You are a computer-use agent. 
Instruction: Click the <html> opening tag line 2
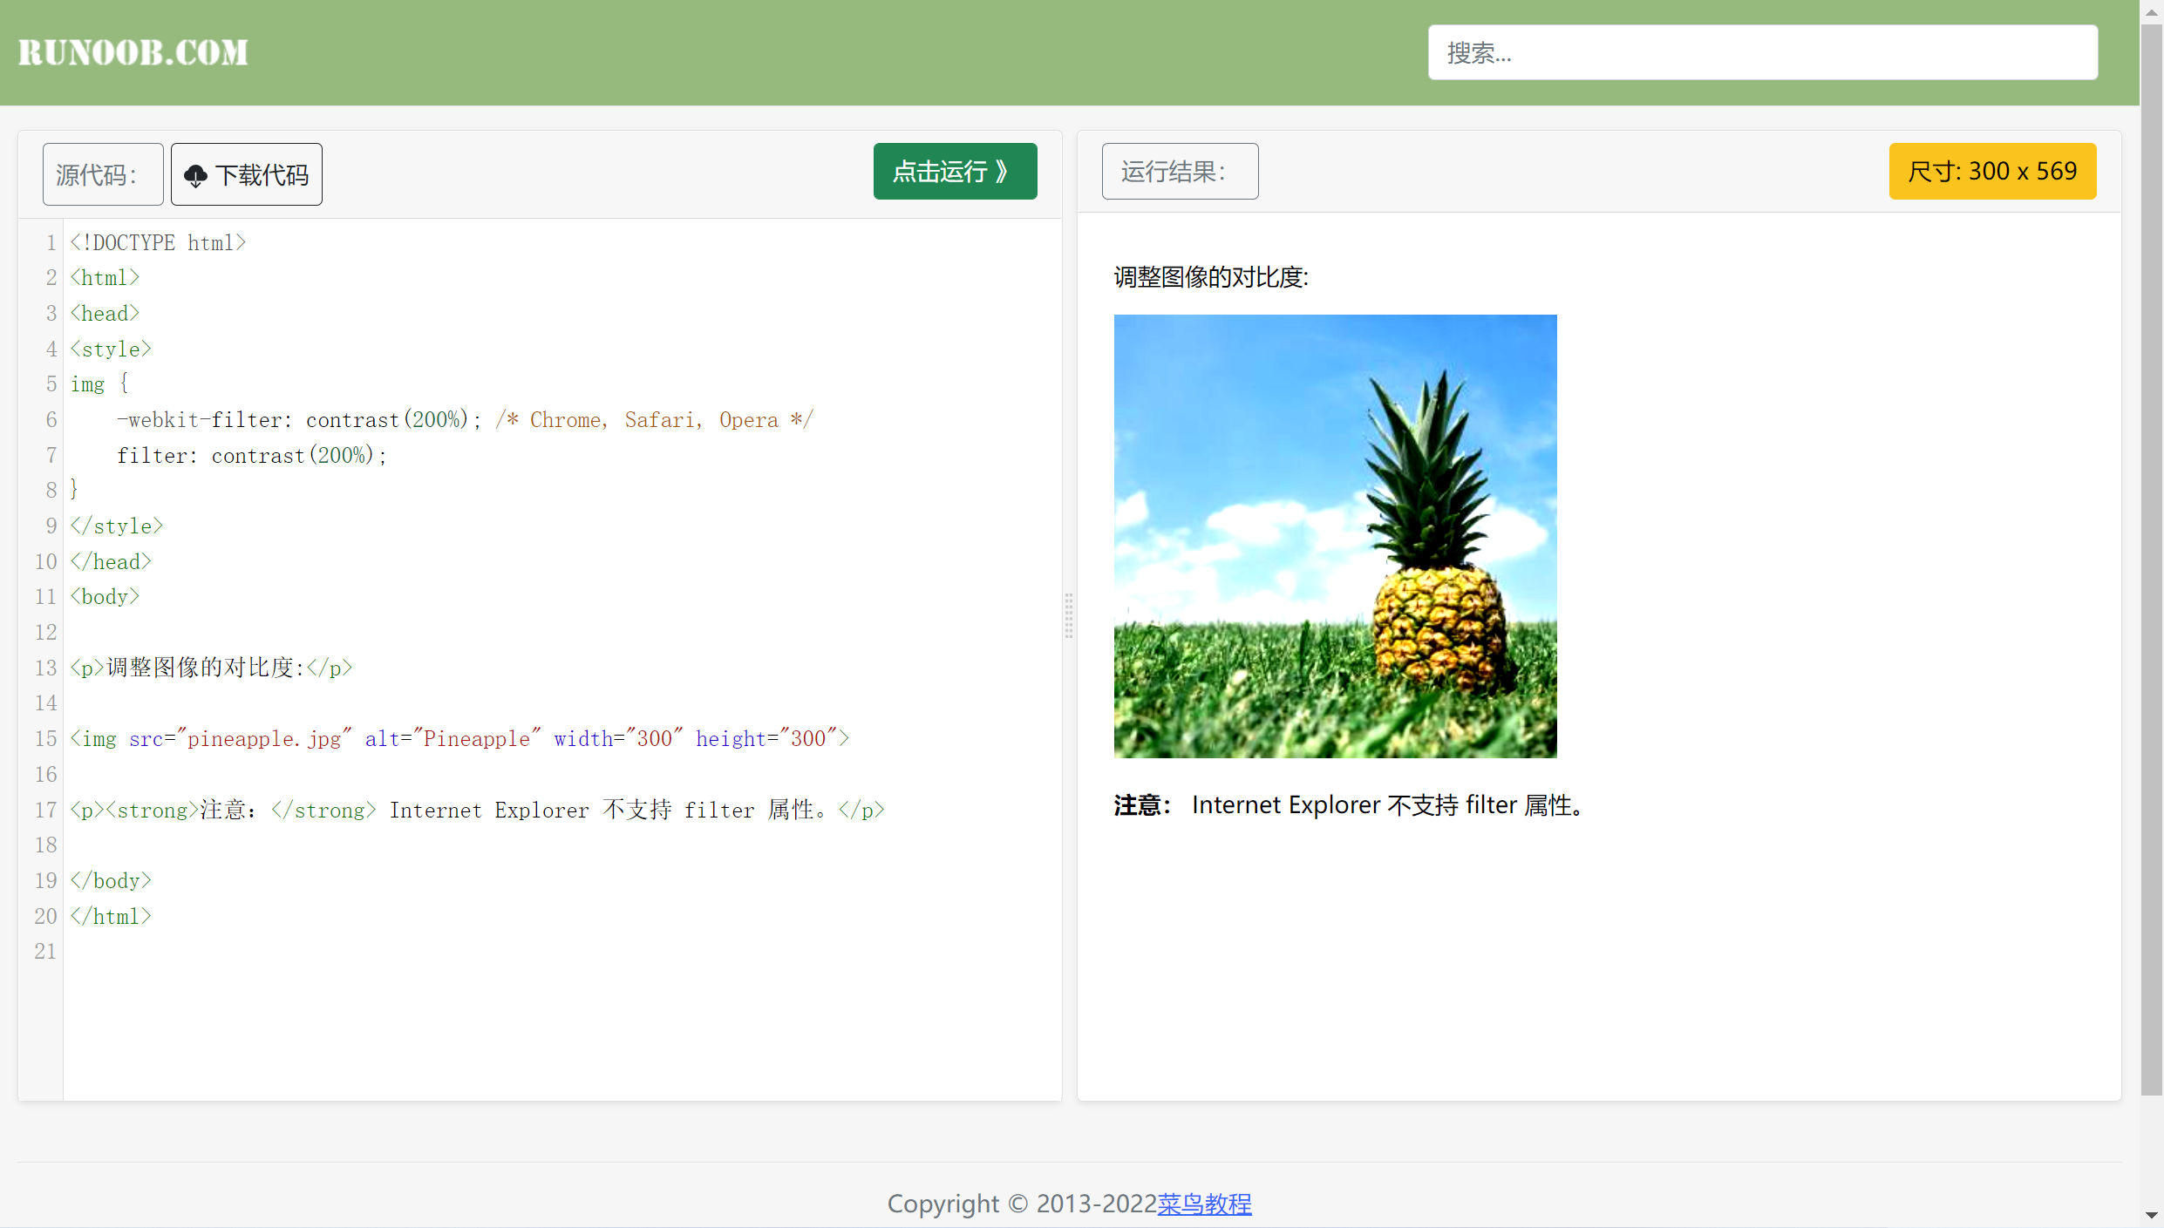click(105, 277)
